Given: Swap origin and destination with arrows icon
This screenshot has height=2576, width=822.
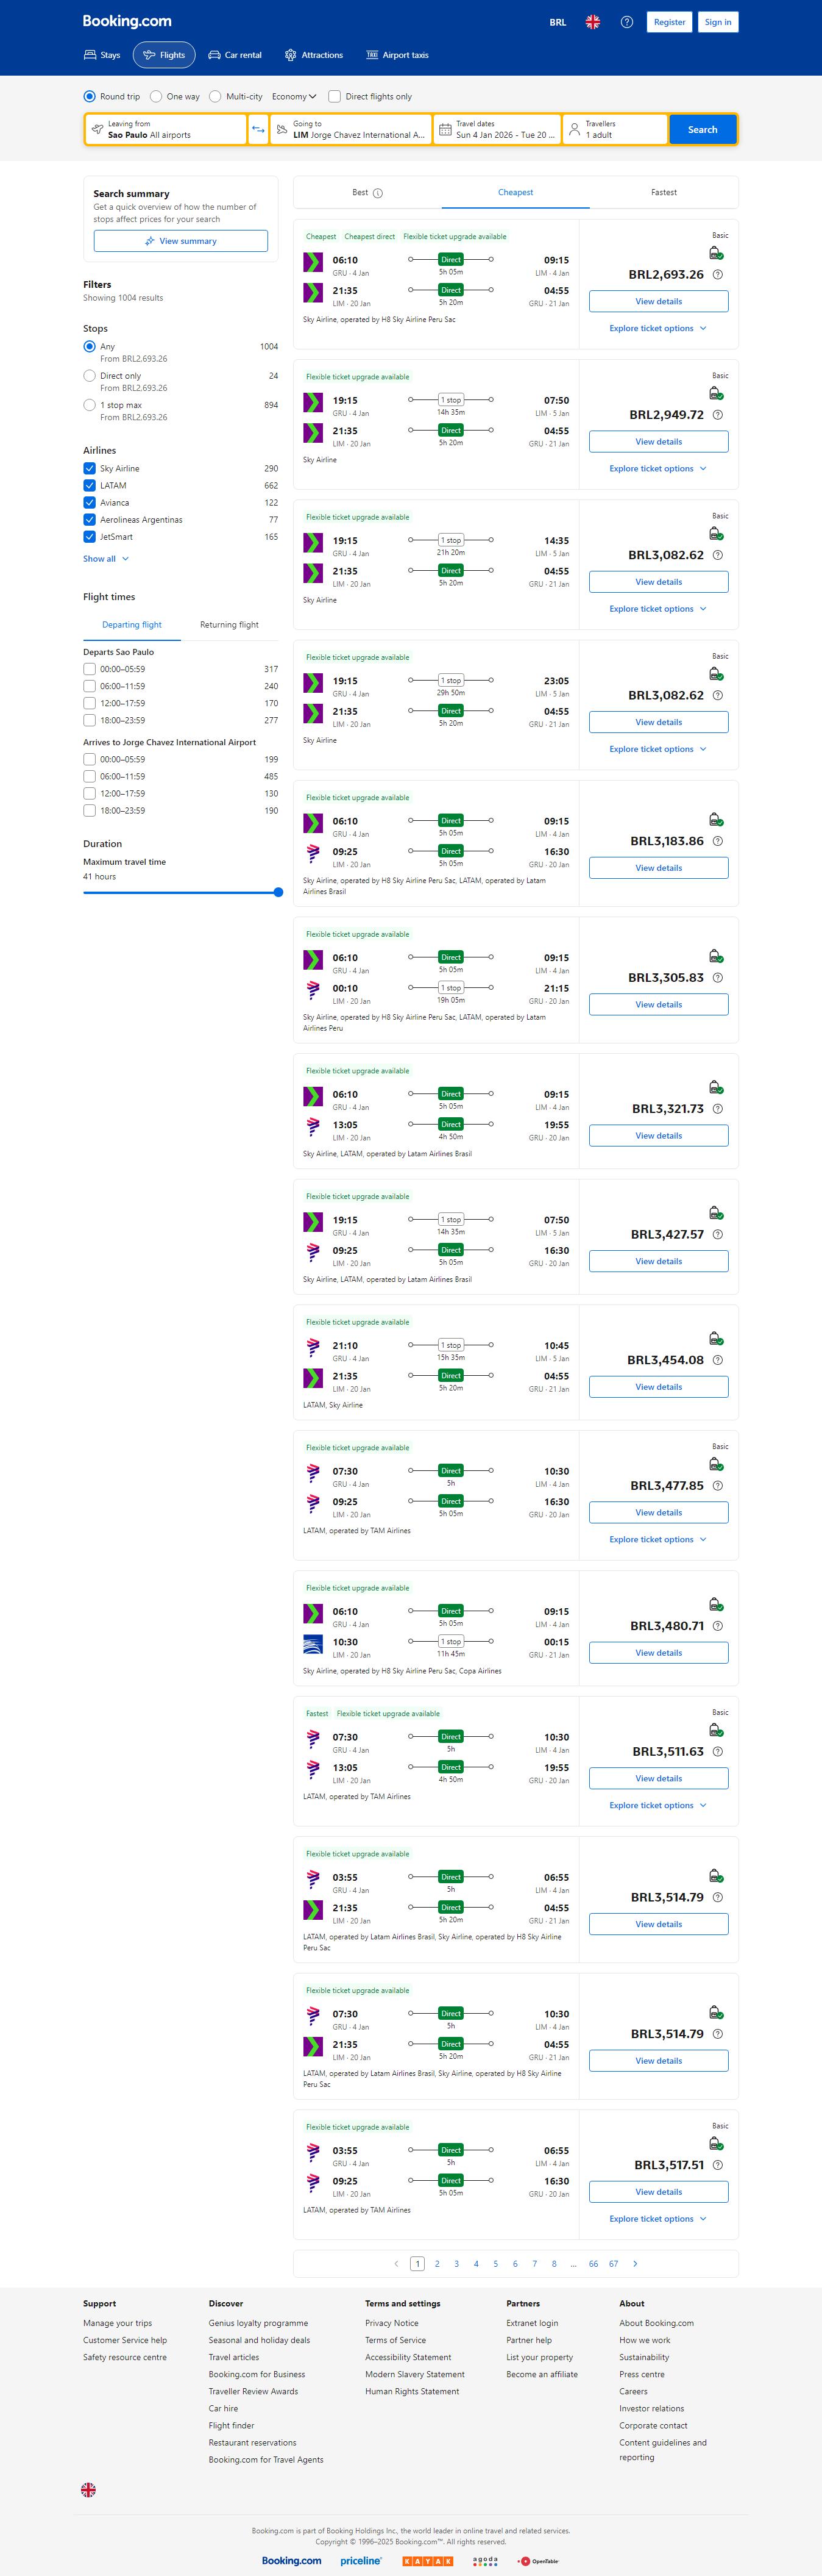Looking at the screenshot, I should coord(259,130).
